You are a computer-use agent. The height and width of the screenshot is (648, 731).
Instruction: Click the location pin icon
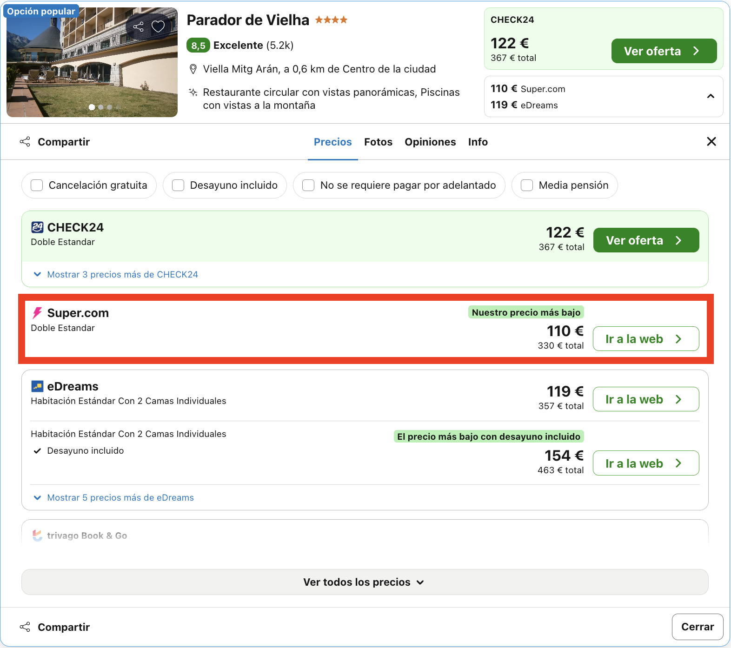tap(193, 69)
